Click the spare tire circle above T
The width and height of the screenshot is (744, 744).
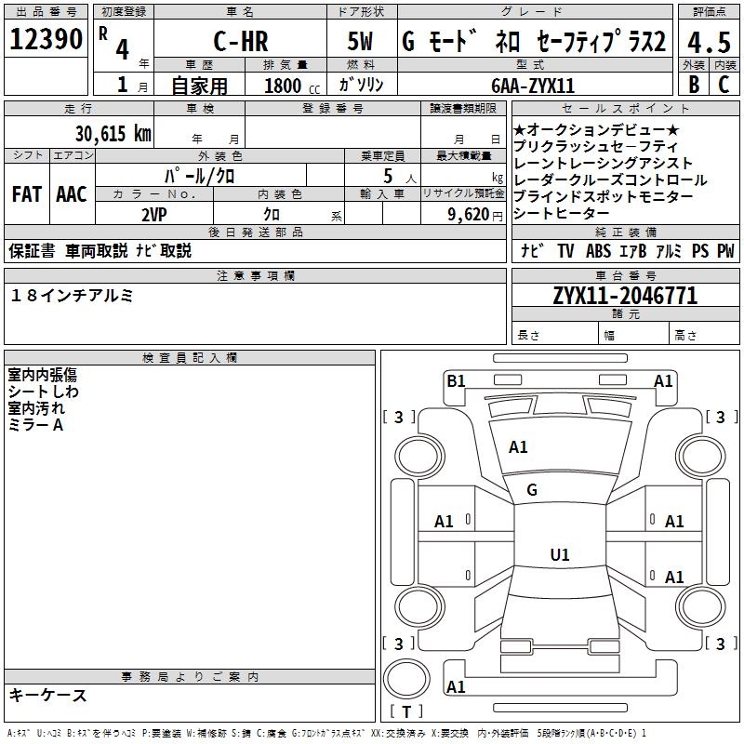406,679
